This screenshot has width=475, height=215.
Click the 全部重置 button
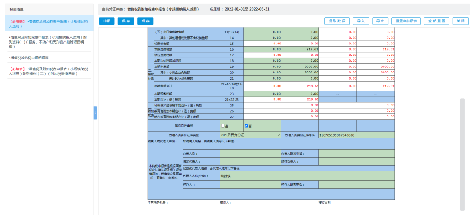[437, 21]
